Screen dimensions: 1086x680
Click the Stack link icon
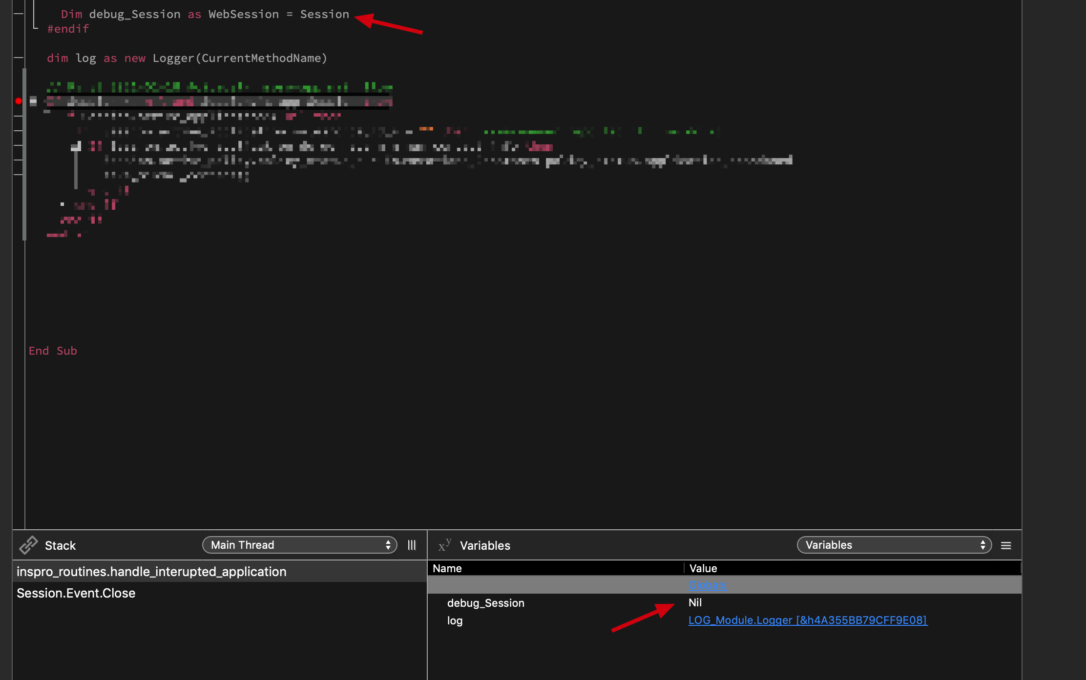coord(28,545)
